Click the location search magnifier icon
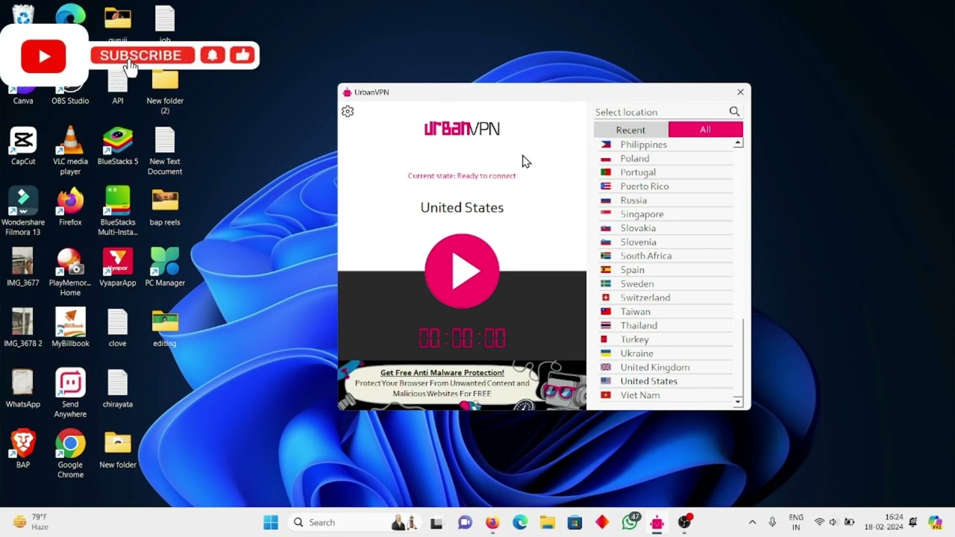Image resolution: width=955 pixels, height=537 pixels. [734, 112]
